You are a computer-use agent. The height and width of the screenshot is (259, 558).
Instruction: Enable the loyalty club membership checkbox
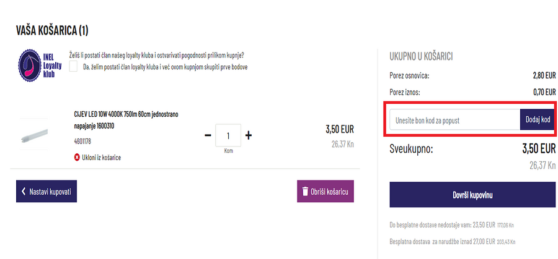click(74, 67)
